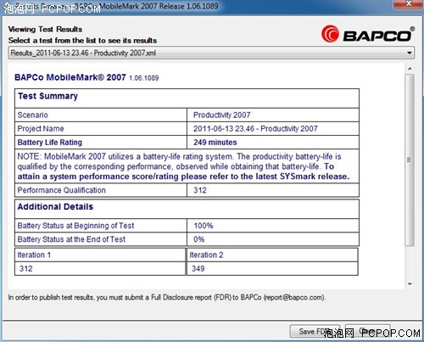Click scrollbar up arrow in results pane

(x=410, y=69)
